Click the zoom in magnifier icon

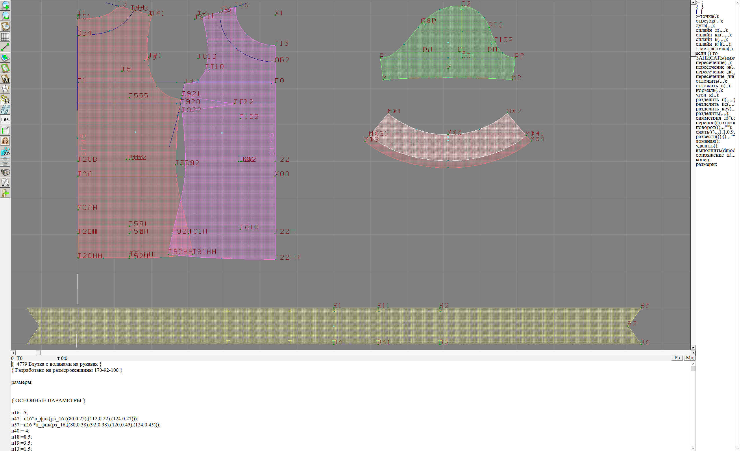(5, 5)
